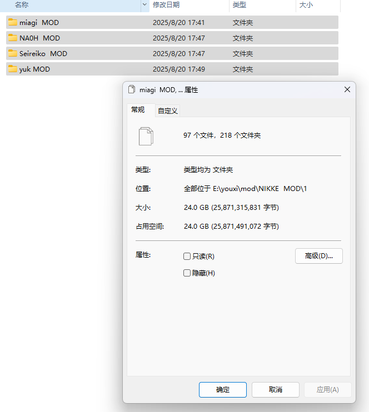Select the 常规 tab
The width and height of the screenshot is (369, 412).
click(x=138, y=110)
